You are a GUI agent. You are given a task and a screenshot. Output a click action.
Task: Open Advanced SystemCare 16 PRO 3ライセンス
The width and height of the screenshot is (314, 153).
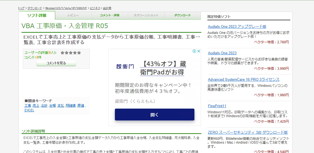point(244,80)
